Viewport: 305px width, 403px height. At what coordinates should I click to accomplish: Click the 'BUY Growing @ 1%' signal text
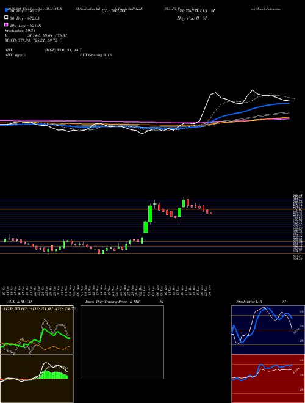click(96, 55)
